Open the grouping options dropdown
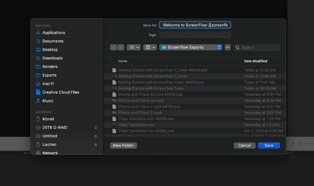This screenshot has height=186, width=314. (x=150, y=47)
